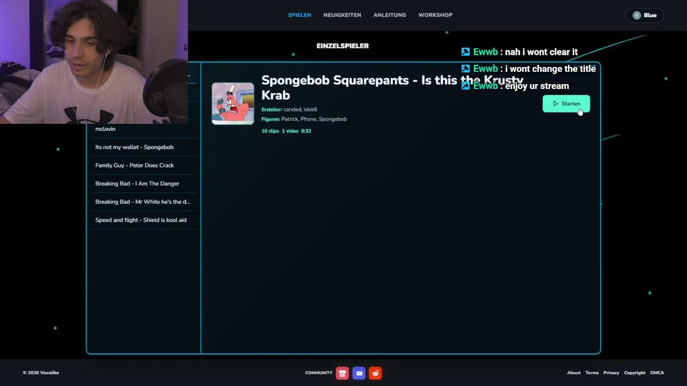Click the '0:32' duration label
The image size is (687, 386).
click(x=306, y=131)
